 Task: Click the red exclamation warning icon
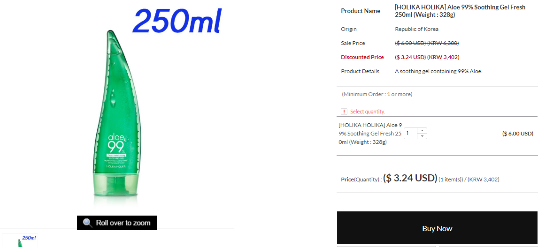coord(344,112)
